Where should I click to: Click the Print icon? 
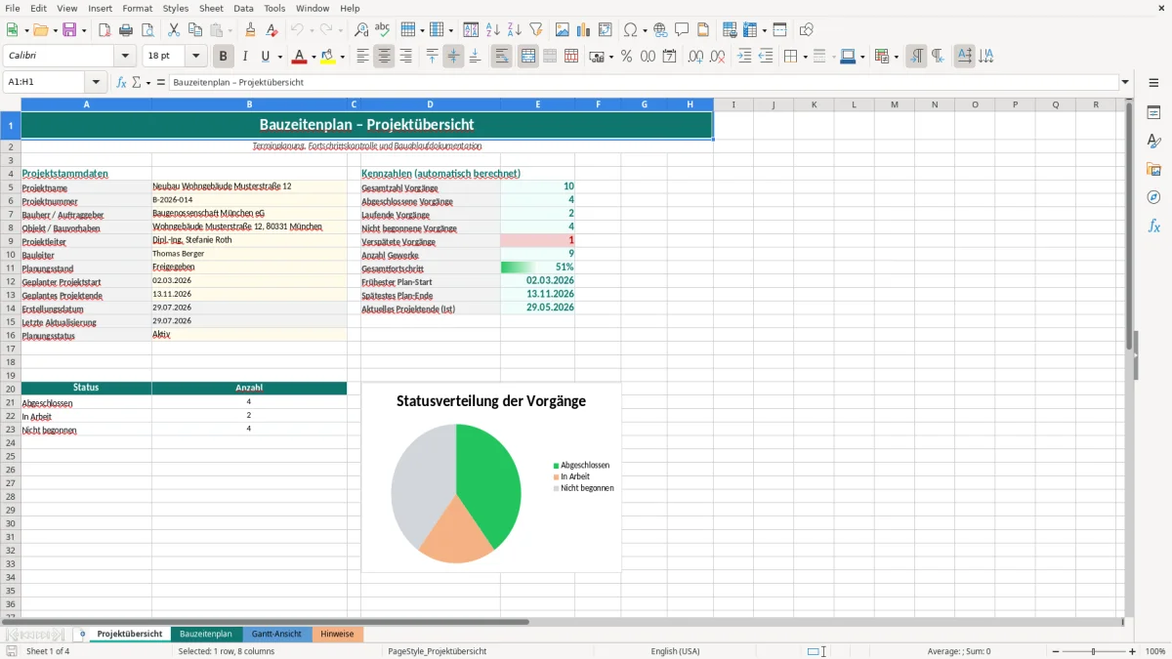tap(126, 30)
